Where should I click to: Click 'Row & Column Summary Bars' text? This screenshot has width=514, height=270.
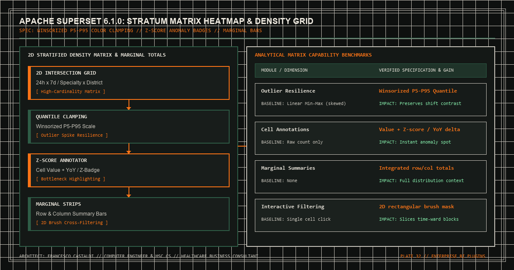[x=71, y=214]
